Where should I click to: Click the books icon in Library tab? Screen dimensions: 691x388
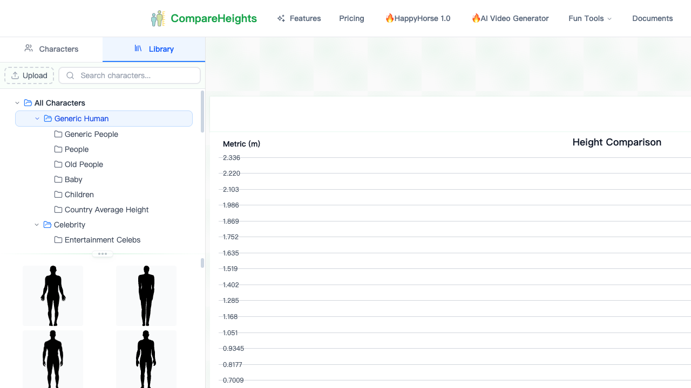[x=138, y=48]
